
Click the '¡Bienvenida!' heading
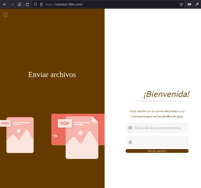click(166, 94)
